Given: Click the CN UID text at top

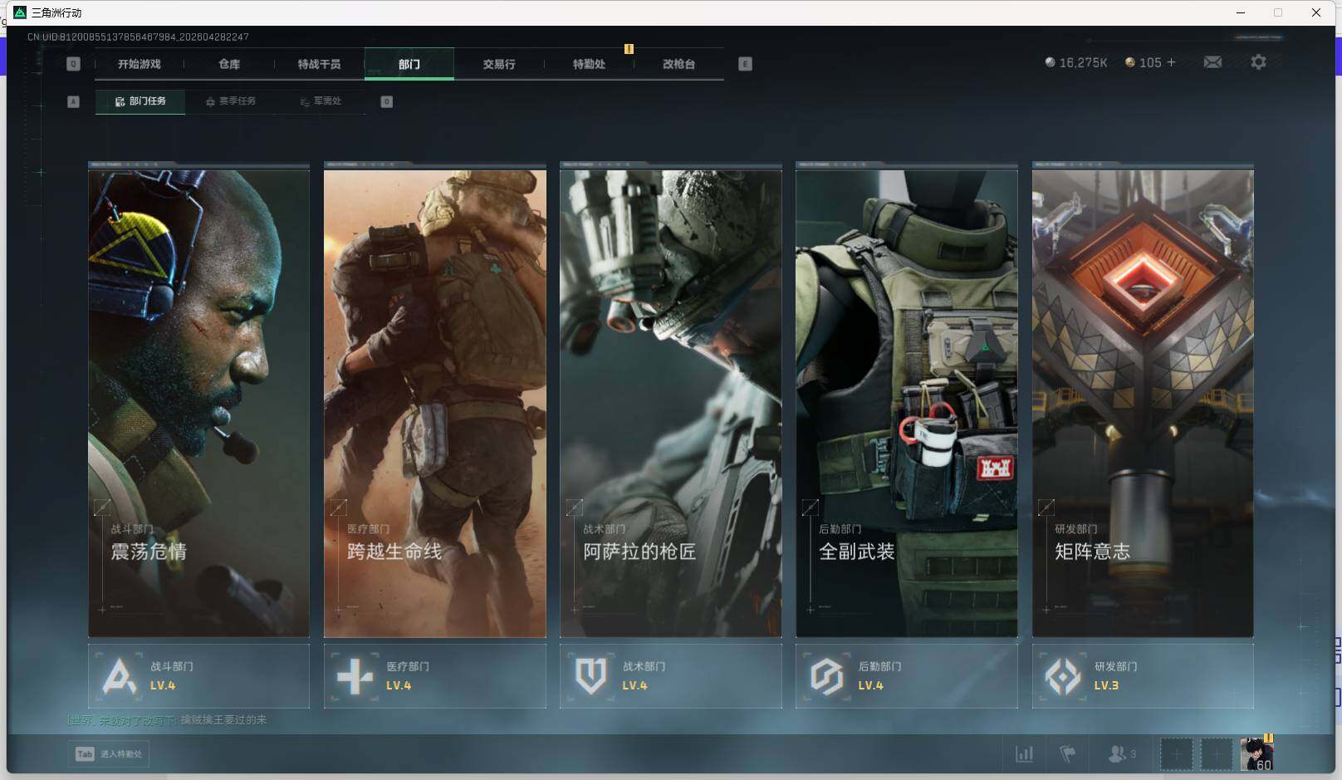Looking at the screenshot, I should coord(138,37).
